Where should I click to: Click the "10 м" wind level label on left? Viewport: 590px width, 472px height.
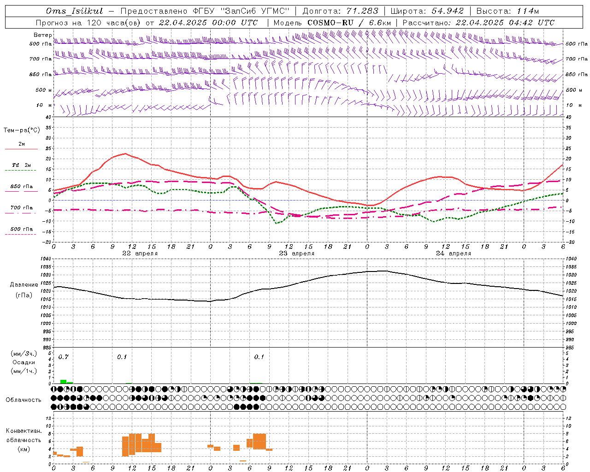pos(44,106)
